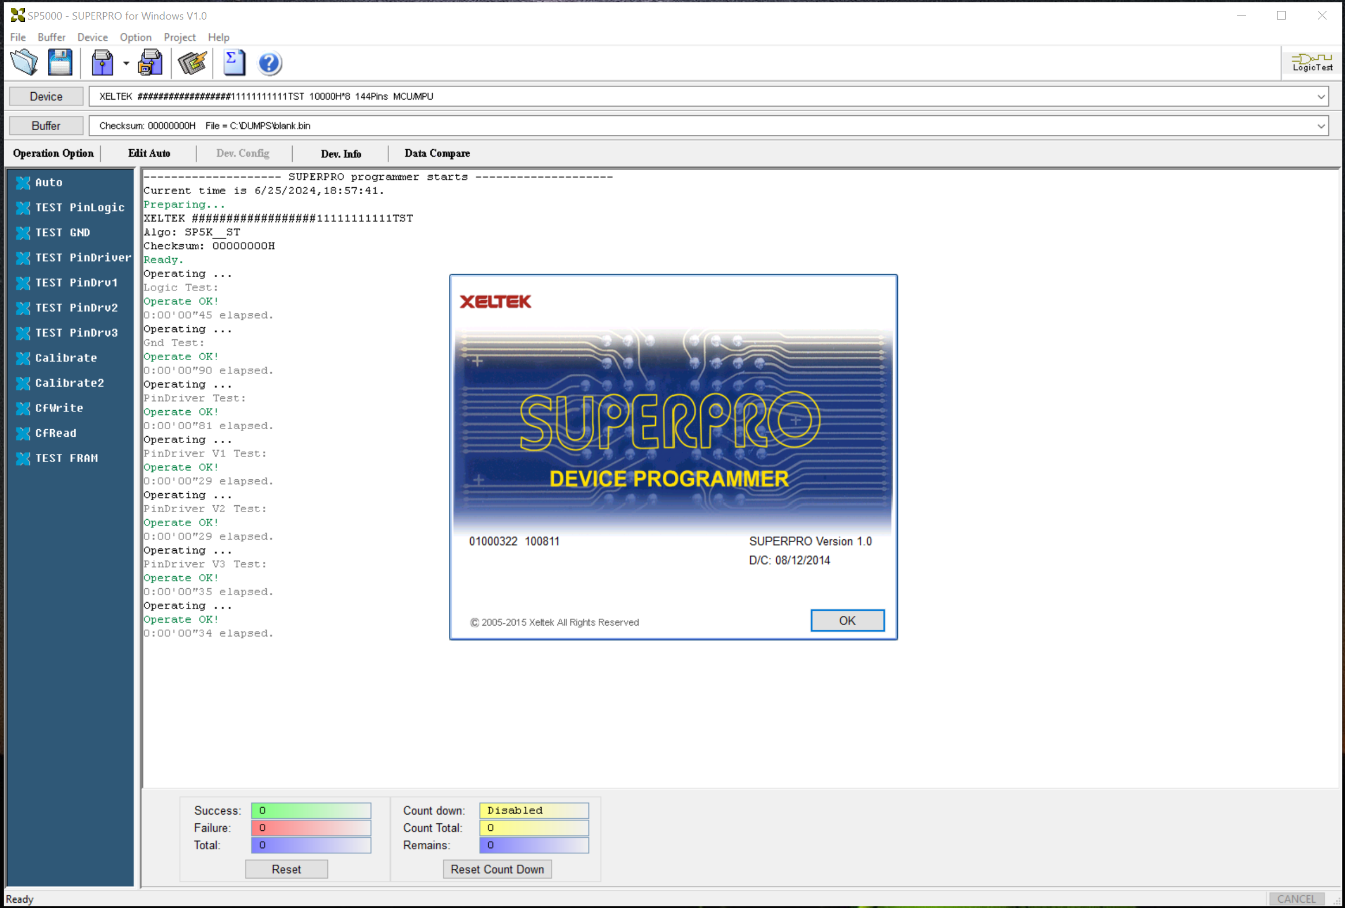Click the Buffer button
The image size is (1345, 908).
46,126
